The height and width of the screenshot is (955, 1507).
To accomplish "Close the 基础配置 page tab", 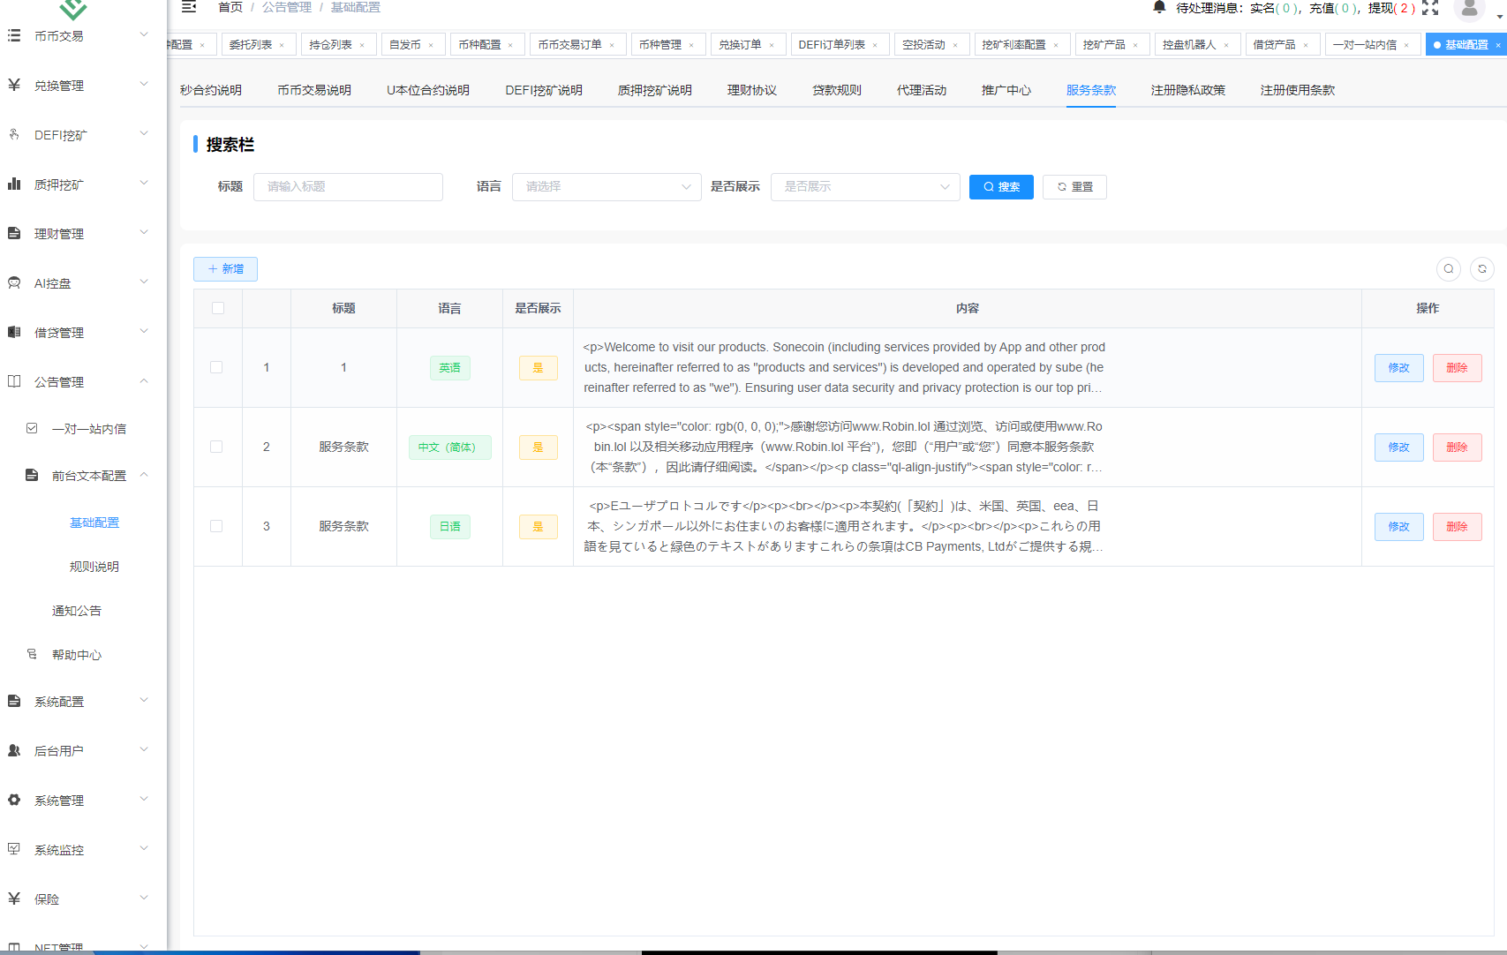I will 1497,45.
